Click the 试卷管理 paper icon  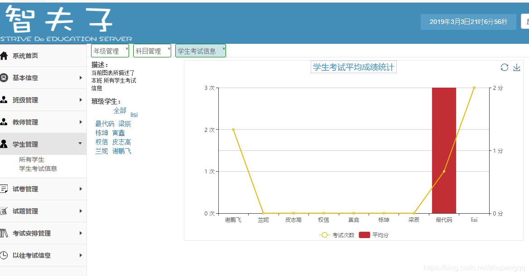[4, 189]
